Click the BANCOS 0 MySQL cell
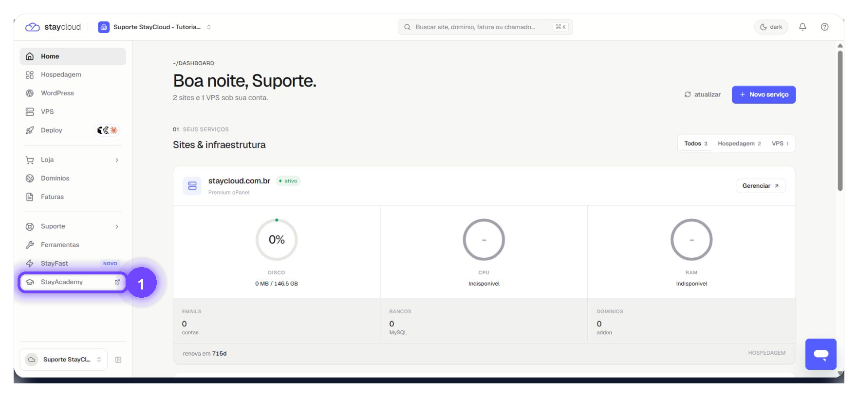The width and height of the screenshot is (858, 397). (484, 321)
